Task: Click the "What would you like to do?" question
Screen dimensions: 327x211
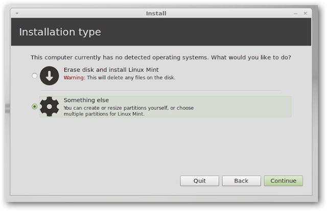Action: pos(251,57)
